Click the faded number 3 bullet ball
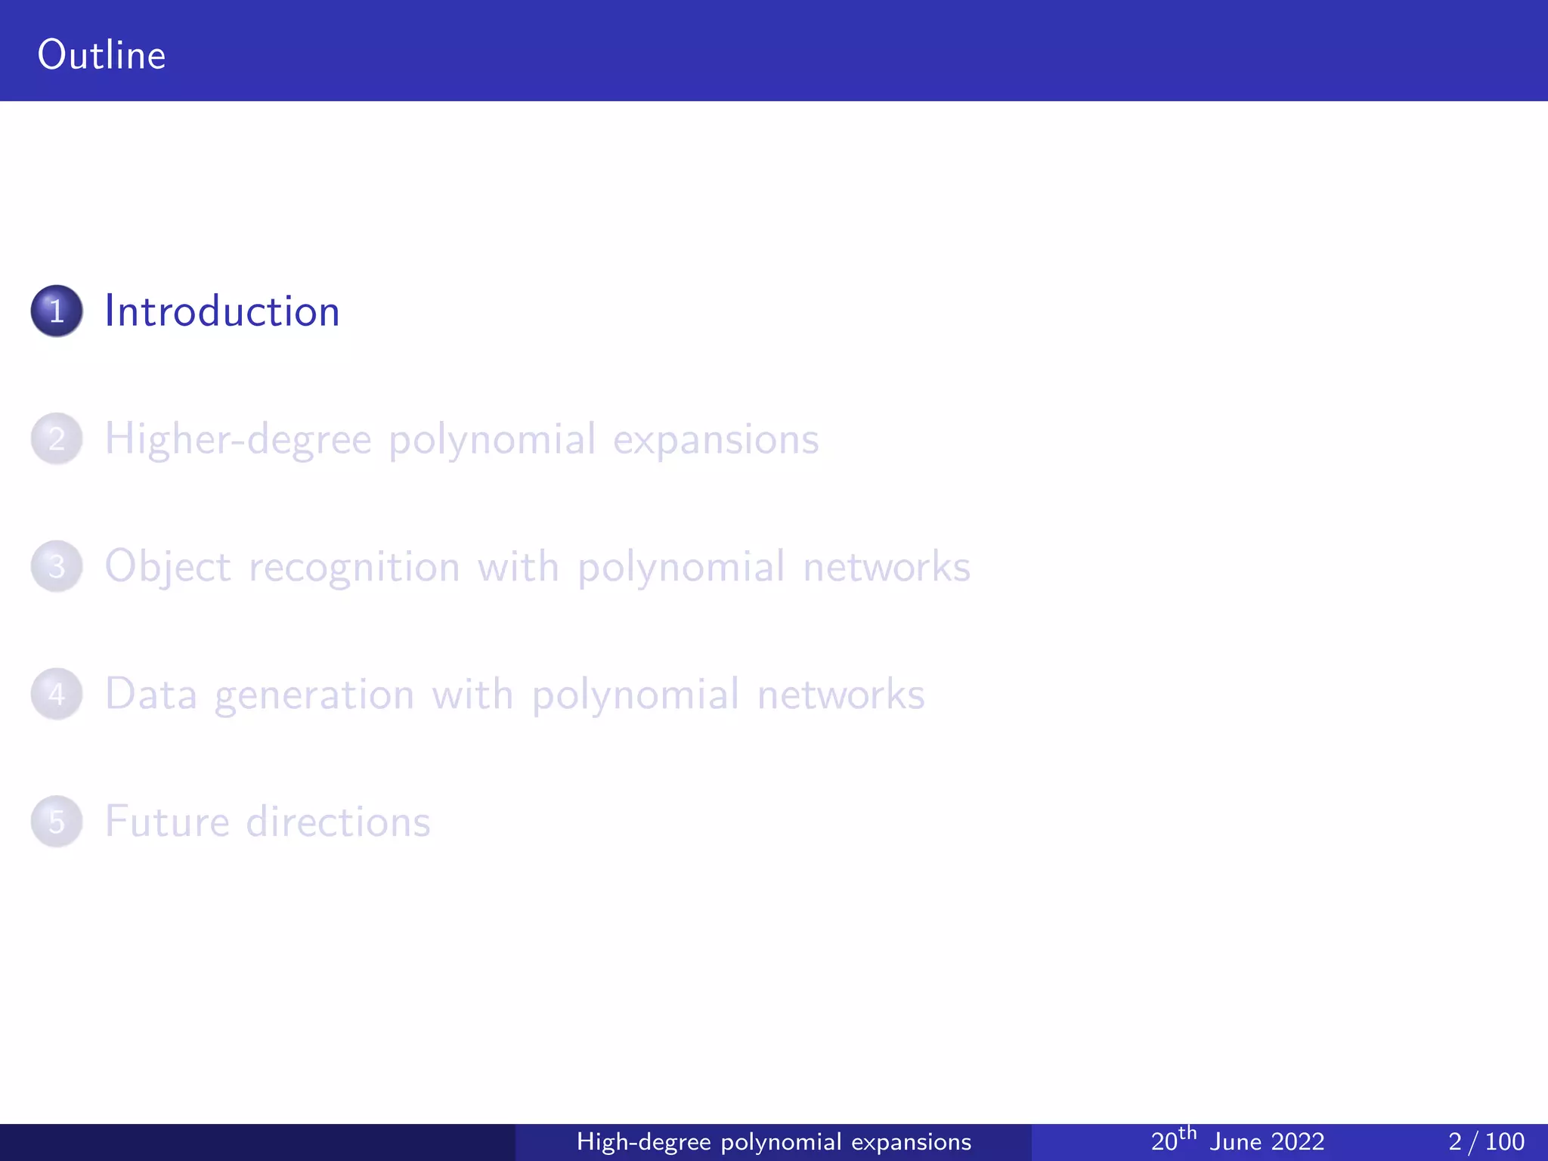Screen dimensions: 1548x1161 coord(57,566)
